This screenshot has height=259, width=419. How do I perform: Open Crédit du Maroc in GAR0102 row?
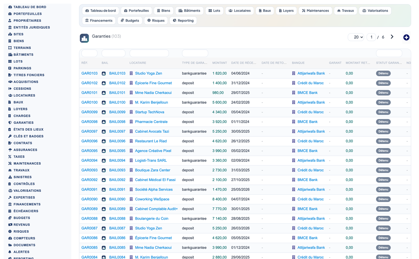(x=311, y=83)
